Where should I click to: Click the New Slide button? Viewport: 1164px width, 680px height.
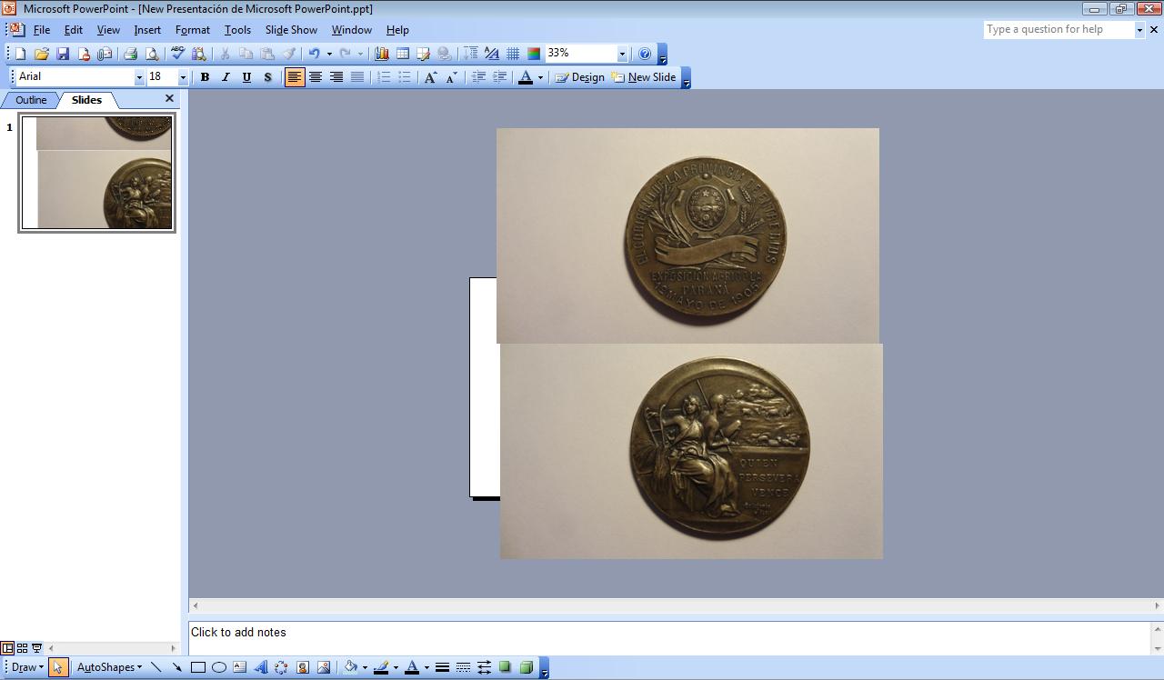pos(644,77)
